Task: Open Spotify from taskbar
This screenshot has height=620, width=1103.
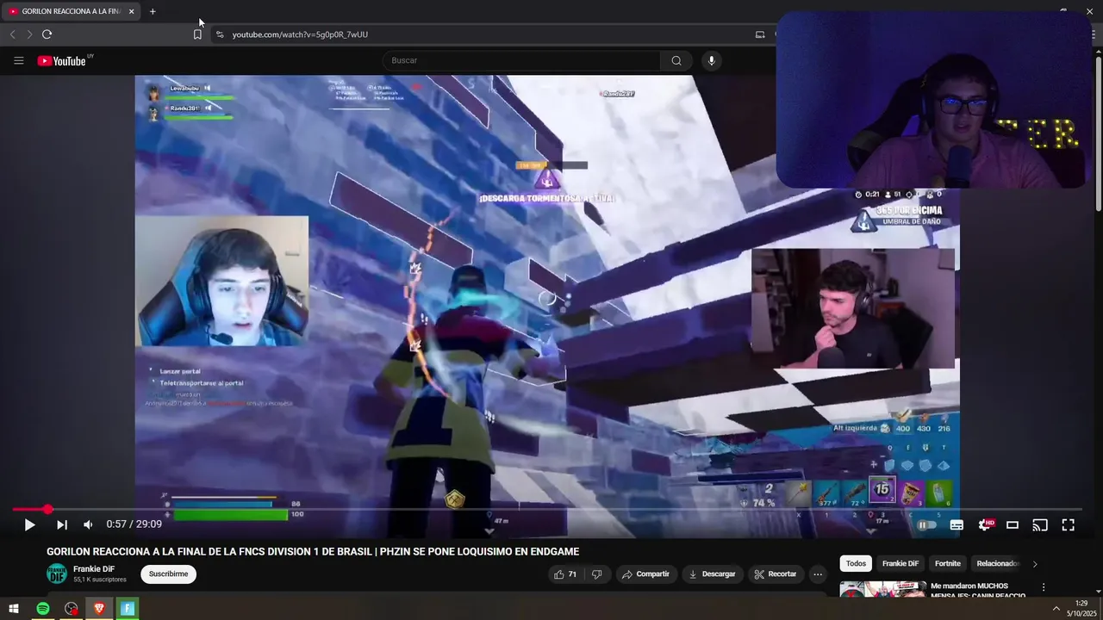Action: click(x=43, y=609)
